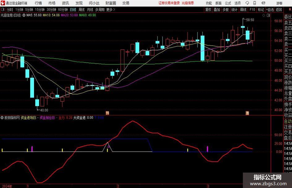Switch to 周线 weekly tab

pyautogui.click(x=81, y=10)
